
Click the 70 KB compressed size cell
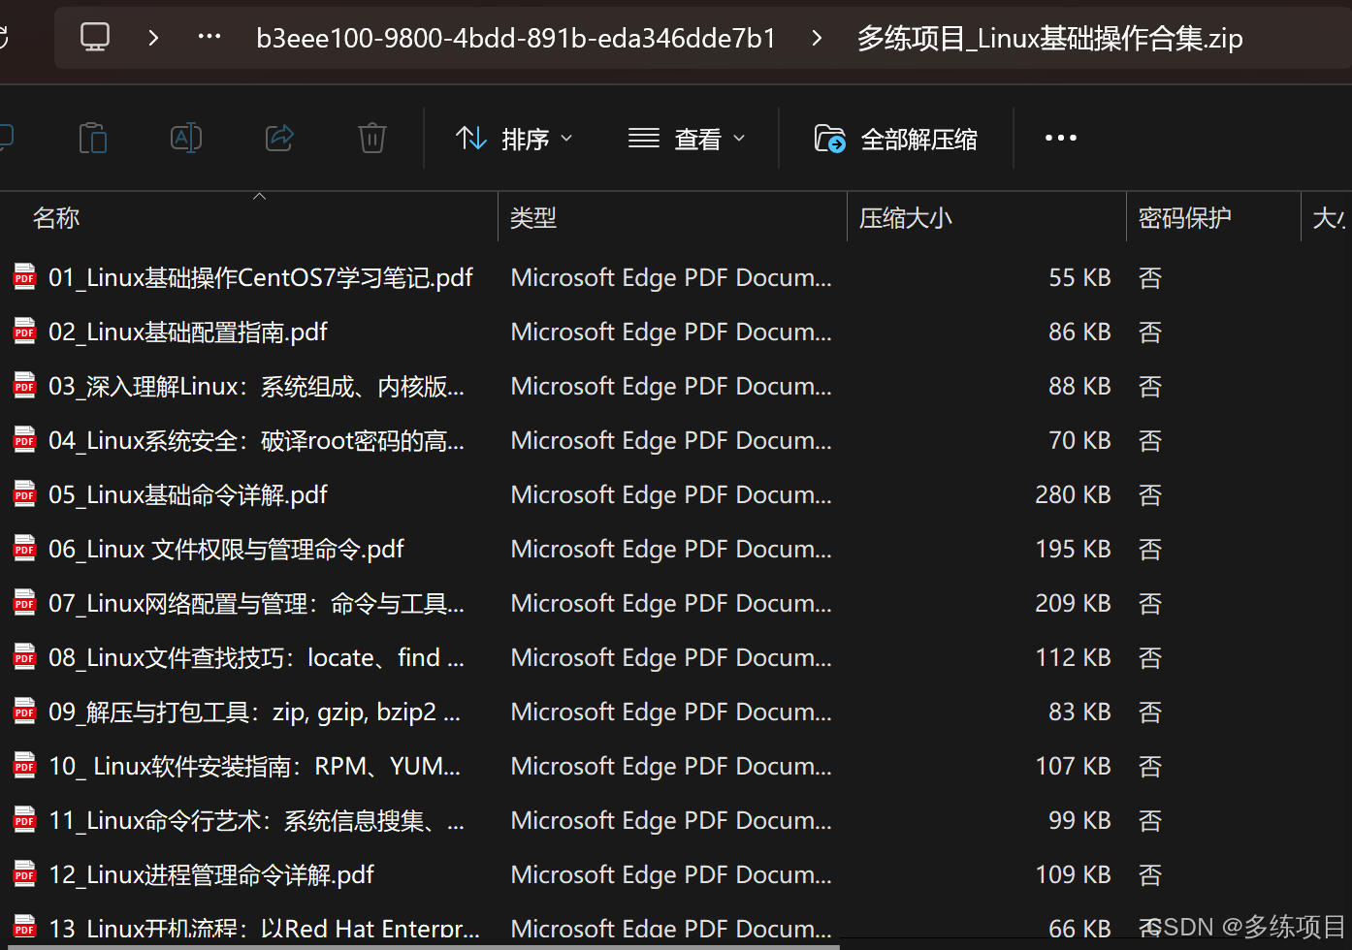(x=1079, y=441)
